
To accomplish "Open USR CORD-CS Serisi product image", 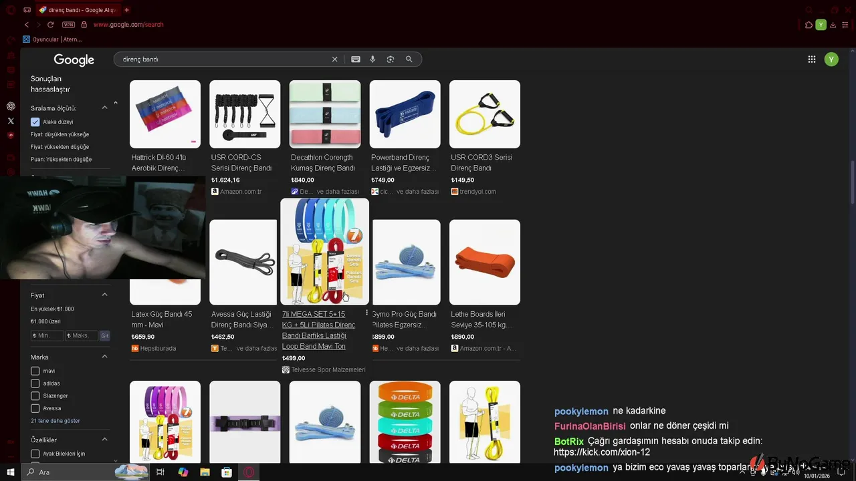I will [x=245, y=114].
